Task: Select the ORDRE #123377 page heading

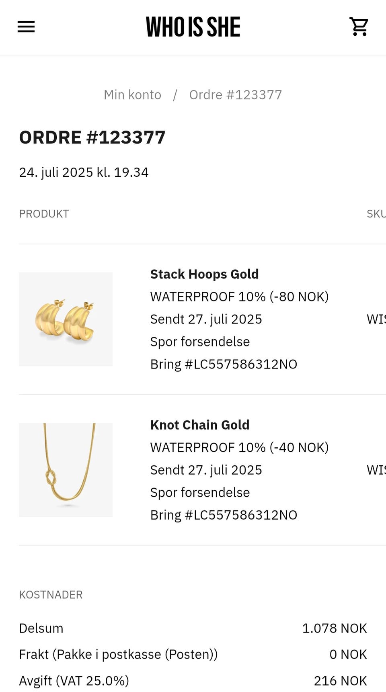Action: (x=92, y=137)
